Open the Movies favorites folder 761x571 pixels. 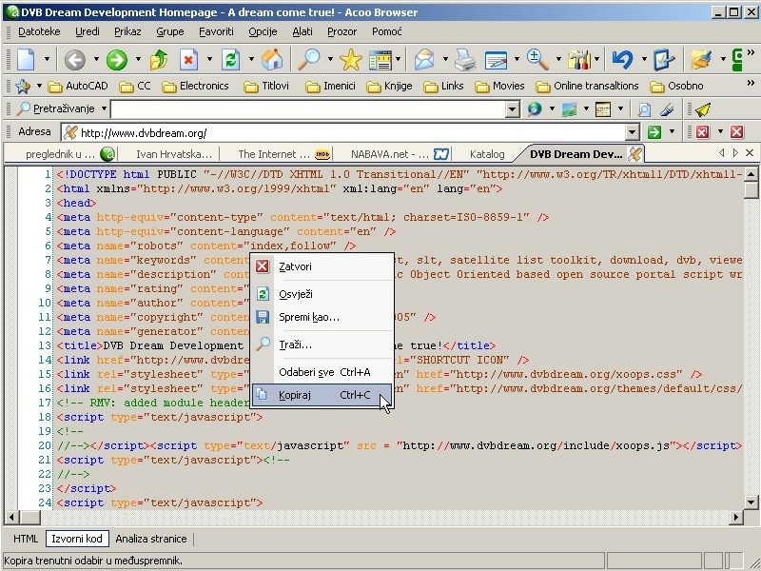(x=499, y=86)
